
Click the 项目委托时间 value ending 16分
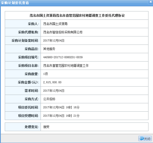pyautogui.click(x=61, y=107)
